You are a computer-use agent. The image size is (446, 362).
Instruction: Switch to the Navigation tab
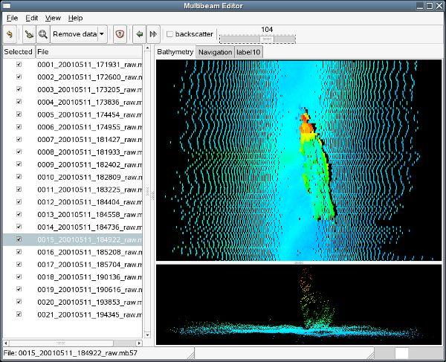[x=215, y=52]
